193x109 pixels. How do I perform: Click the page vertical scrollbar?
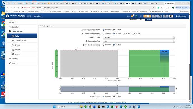tap(189, 82)
